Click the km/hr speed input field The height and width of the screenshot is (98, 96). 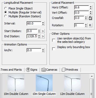34,50
